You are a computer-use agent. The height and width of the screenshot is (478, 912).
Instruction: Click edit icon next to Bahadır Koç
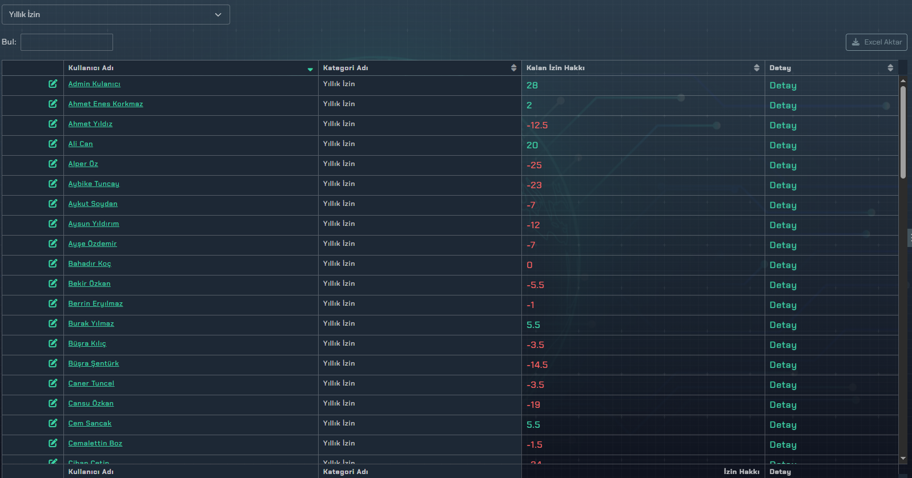(53, 264)
